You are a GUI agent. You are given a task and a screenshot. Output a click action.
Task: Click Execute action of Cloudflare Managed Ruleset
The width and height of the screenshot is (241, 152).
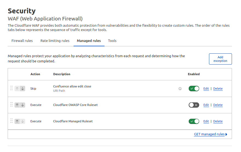click(x=36, y=121)
